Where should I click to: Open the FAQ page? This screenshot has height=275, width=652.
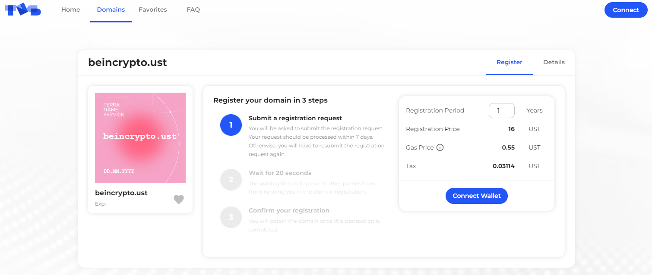(x=193, y=9)
